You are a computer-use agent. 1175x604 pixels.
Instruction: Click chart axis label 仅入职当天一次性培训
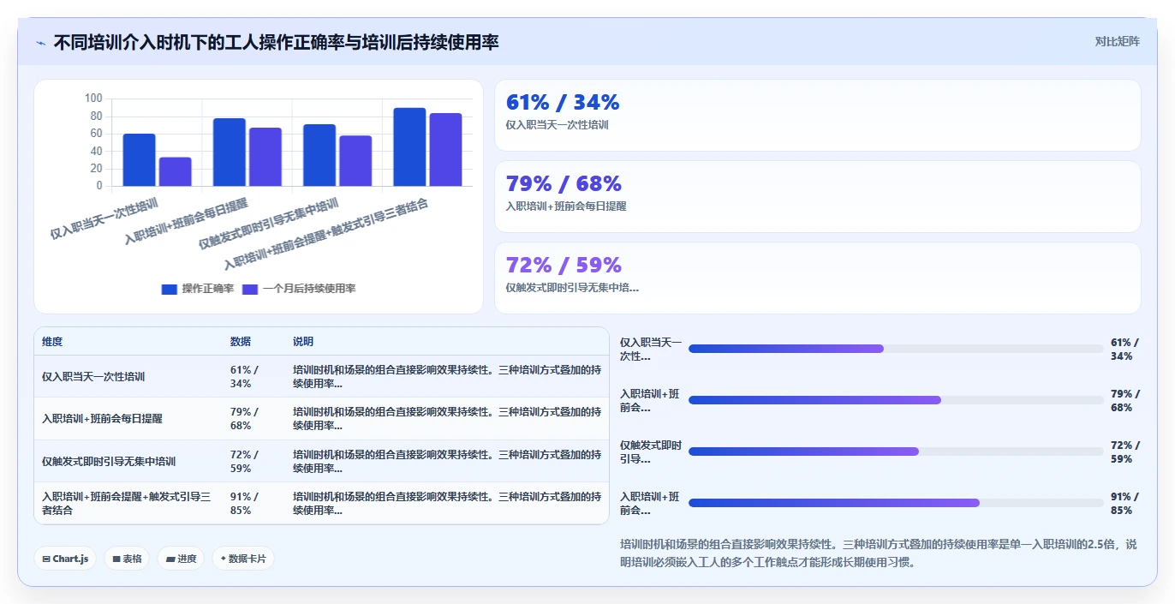104,218
